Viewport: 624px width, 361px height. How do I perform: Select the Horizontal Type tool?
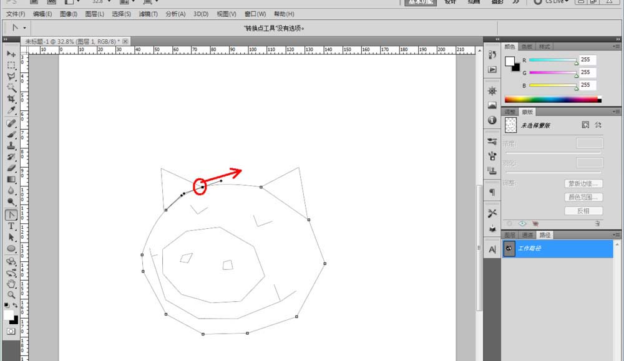pyautogui.click(x=11, y=226)
